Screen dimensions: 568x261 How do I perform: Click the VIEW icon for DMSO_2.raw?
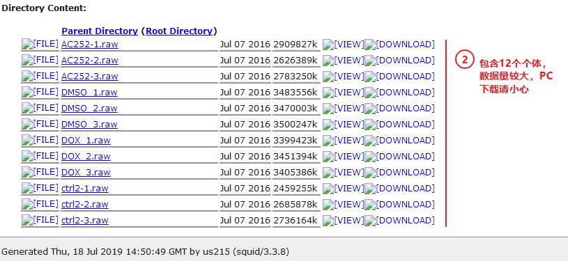click(344, 109)
